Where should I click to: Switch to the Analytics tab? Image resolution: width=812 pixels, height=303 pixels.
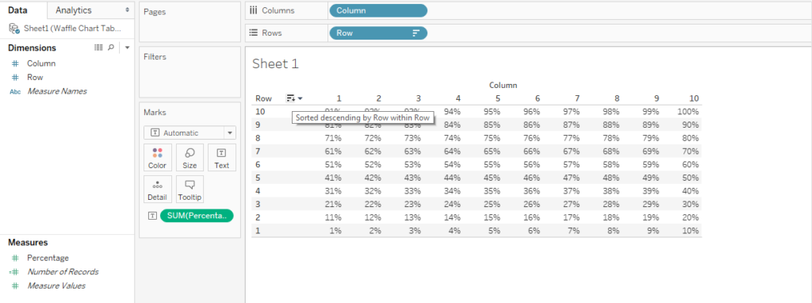tap(74, 10)
